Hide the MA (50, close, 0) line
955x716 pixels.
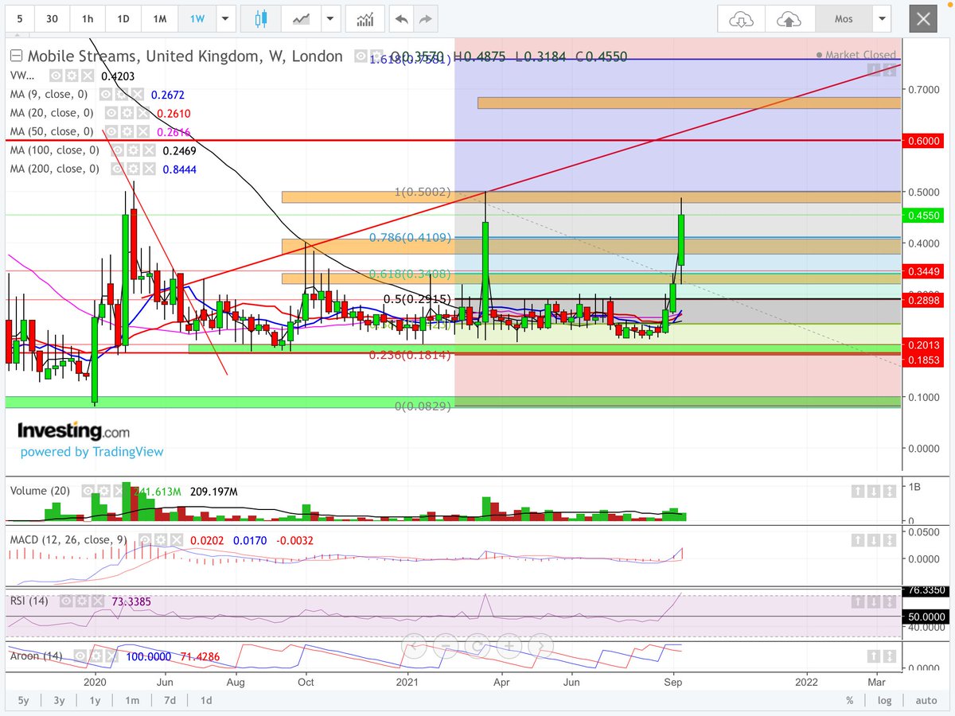click(x=111, y=131)
